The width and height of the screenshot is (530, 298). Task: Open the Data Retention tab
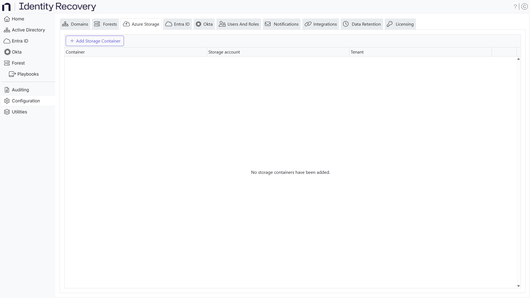click(x=362, y=24)
